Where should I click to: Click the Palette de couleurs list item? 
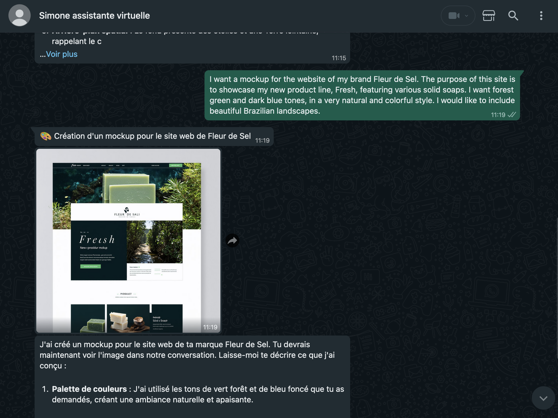(x=193, y=394)
